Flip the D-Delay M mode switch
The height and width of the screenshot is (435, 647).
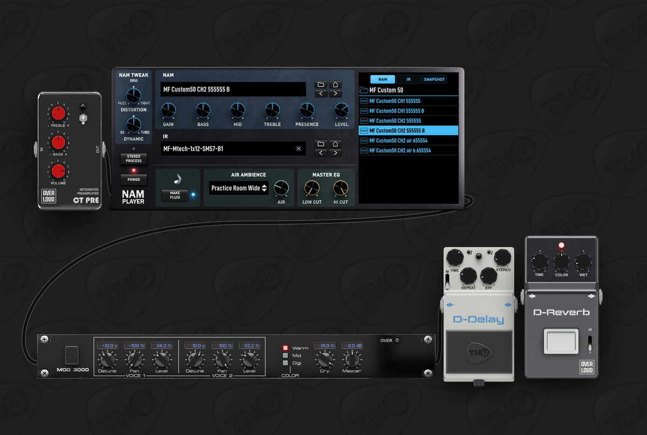pyautogui.click(x=448, y=281)
